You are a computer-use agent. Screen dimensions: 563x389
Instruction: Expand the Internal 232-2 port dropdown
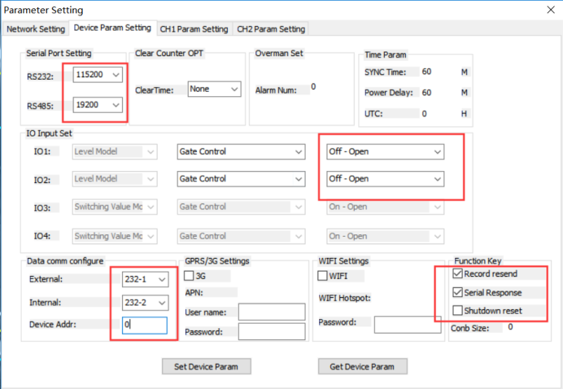(x=145, y=303)
